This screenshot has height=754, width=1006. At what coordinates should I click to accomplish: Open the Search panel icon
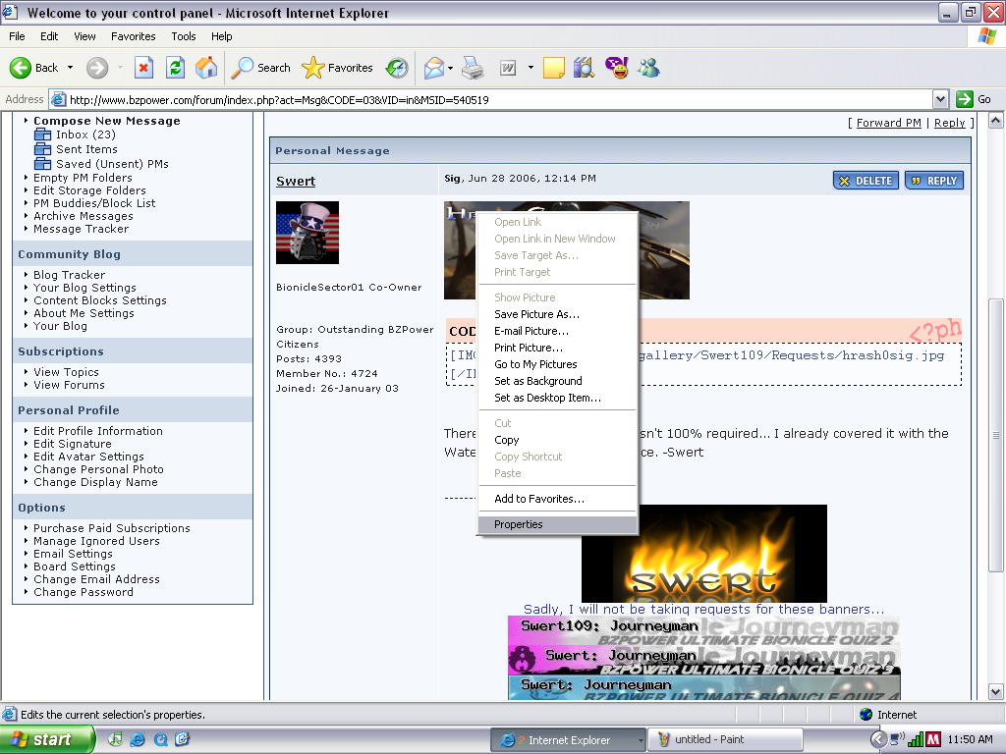[x=259, y=68]
